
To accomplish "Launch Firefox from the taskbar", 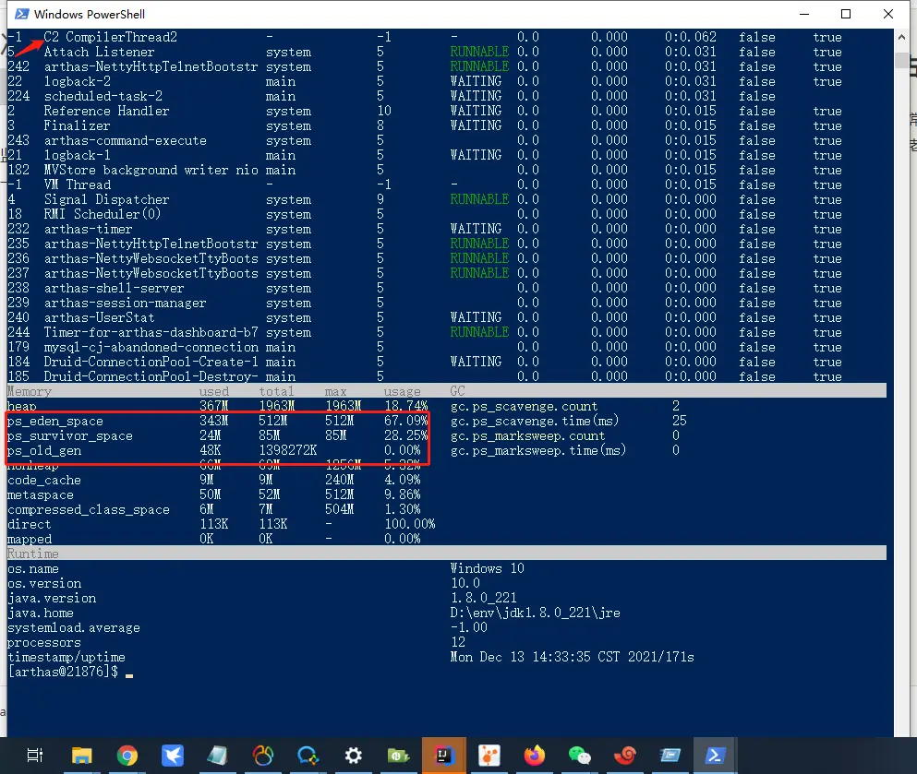I will click(534, 756).
